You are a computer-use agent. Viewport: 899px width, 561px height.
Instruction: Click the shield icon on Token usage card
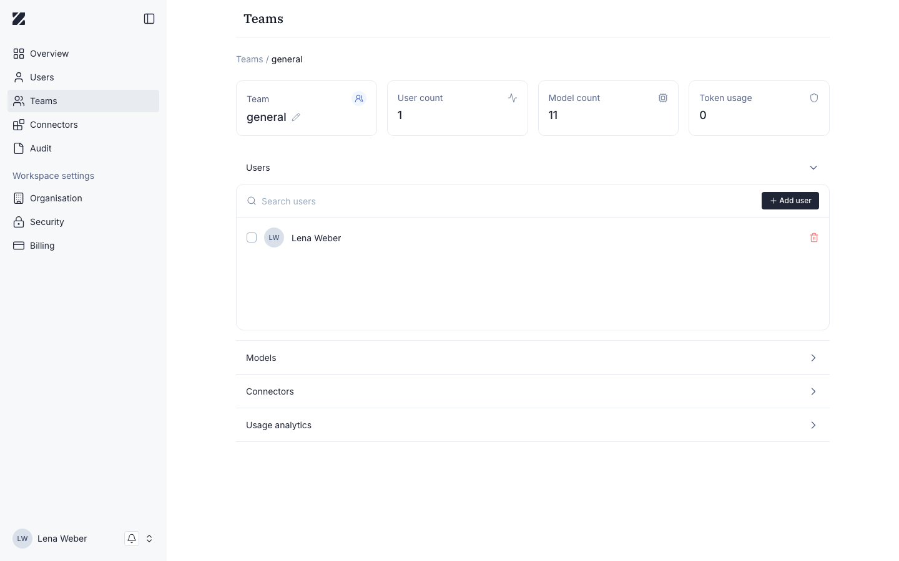coord(814,98)
